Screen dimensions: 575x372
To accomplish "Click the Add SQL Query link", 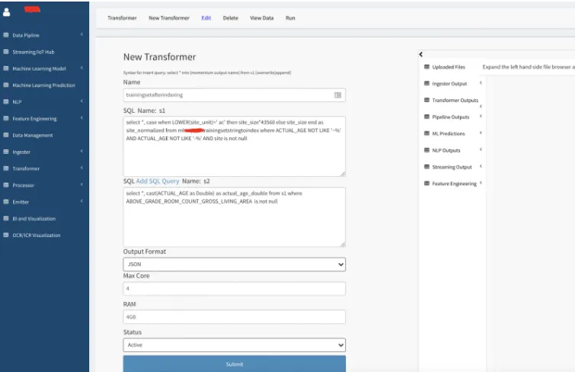I will 158,181.
